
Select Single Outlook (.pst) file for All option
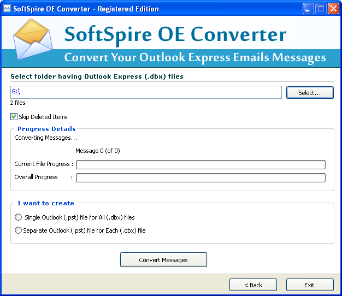[x=19, y=217]
